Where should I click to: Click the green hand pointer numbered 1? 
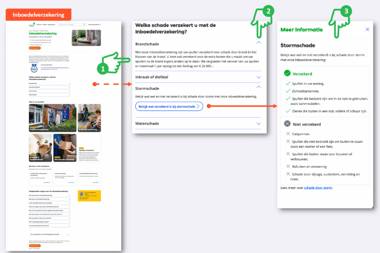coord(111,64)
